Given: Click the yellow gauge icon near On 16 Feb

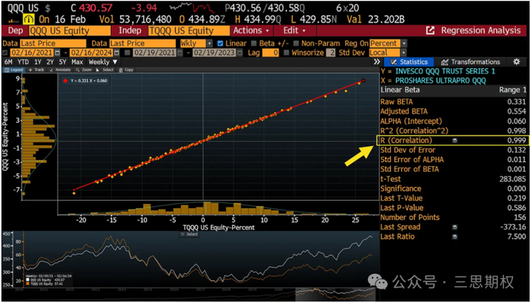Looking at the screenshot, I should 29,19.
